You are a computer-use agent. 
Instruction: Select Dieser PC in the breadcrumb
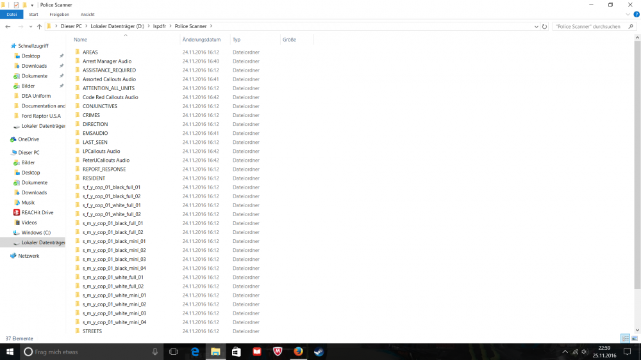[x=71, y=26]
